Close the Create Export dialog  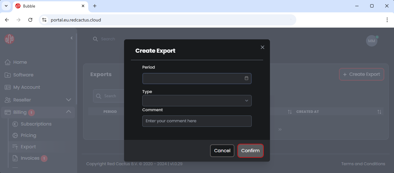pyautogui.click(x=262, y=47)
